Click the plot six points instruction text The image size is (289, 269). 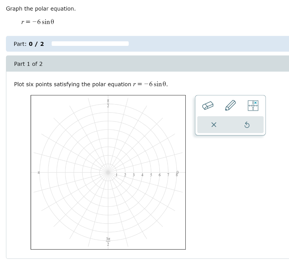[90, 84]
